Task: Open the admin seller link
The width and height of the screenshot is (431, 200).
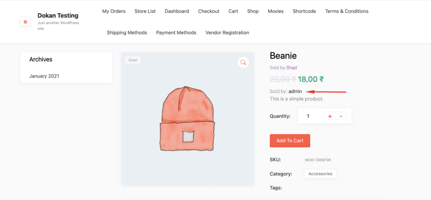Action: pyautogui.click(x=295, y=91)
